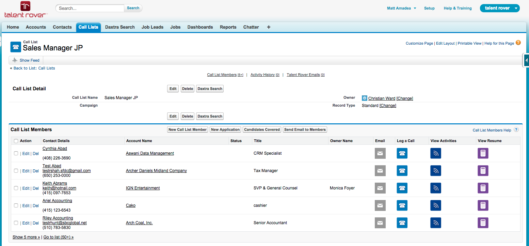The image size is (529, 246).
Task: Switch to the Home tab
Action: 13,27
